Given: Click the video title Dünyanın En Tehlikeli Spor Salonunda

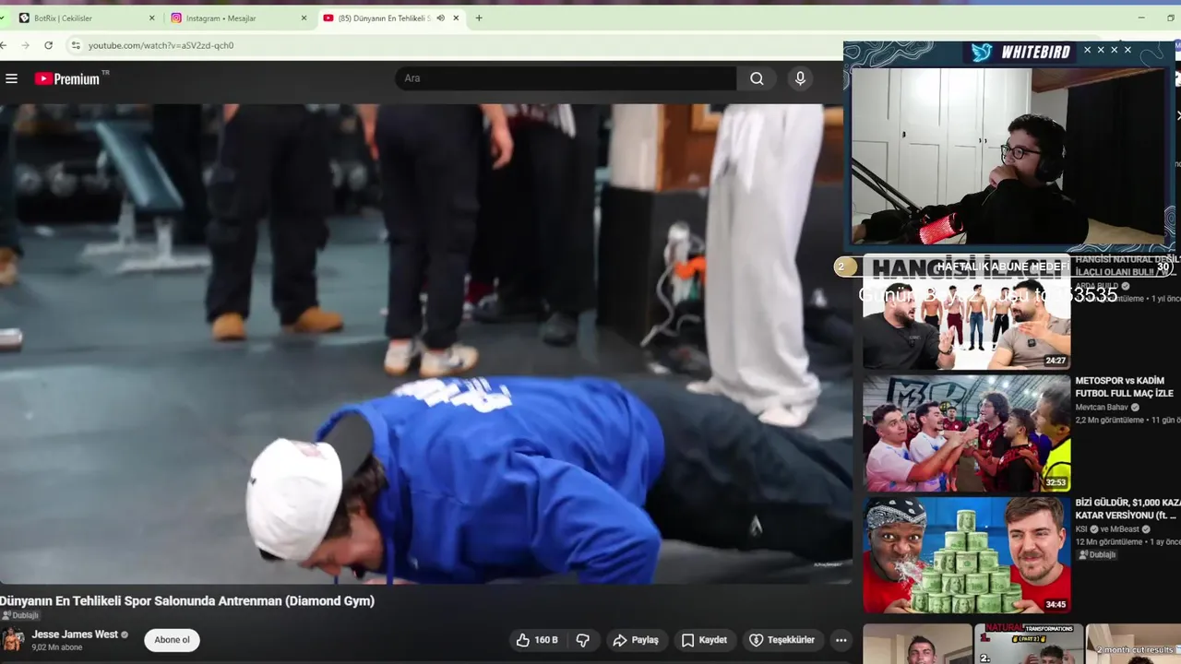Looking at the screenshot, I should [187, 600].
